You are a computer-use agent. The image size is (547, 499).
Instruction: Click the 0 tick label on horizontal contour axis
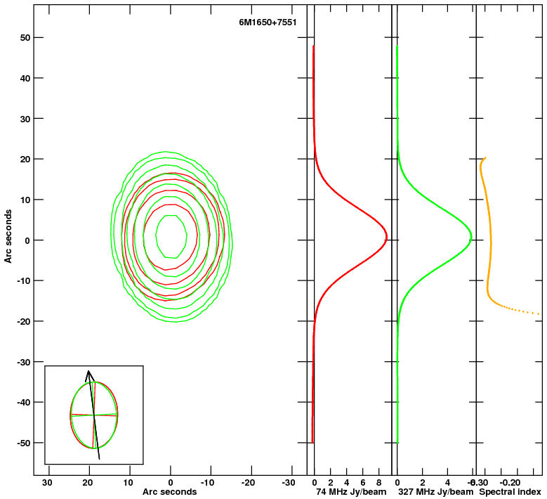pos(170,483)
